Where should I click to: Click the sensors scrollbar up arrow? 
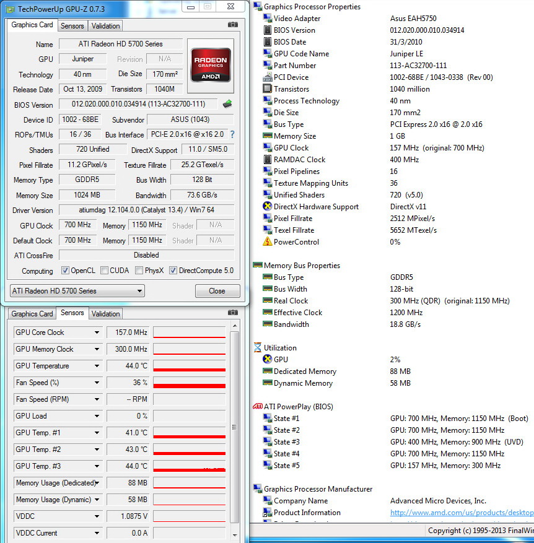[x=235, y=326]
